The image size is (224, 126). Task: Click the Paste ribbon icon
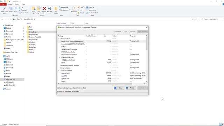coord(16,9)
